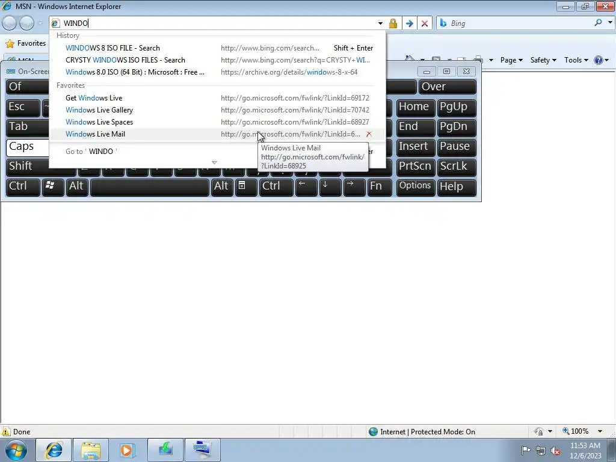
Task: Toggle the Fn key
Action: (380, 186)
